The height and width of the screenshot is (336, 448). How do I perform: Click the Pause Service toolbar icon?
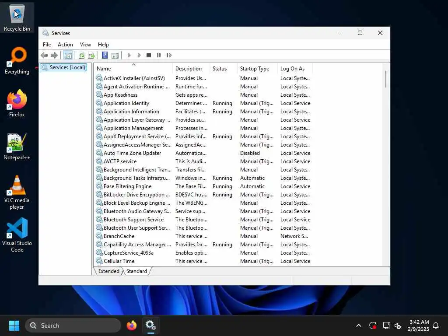pos(158,55)
